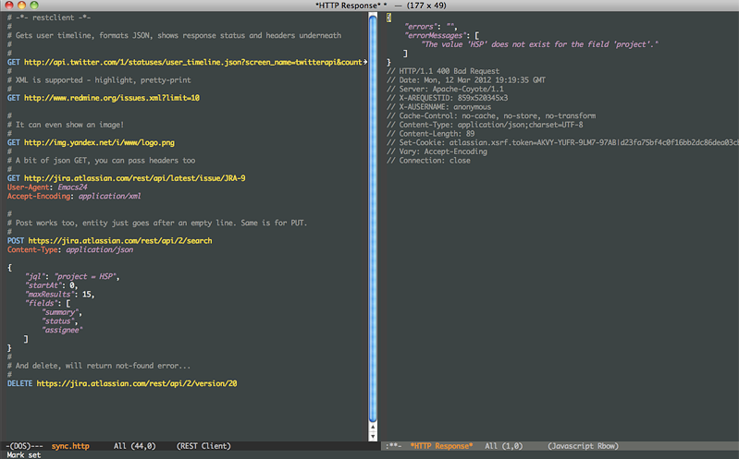Click the "maxResults": 15 line

[60, 295]
